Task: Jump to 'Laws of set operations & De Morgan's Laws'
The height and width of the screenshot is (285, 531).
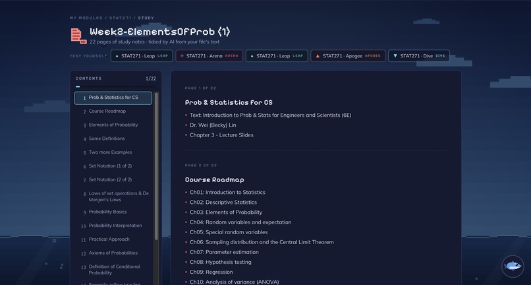Action: click(x=113, y=197)
